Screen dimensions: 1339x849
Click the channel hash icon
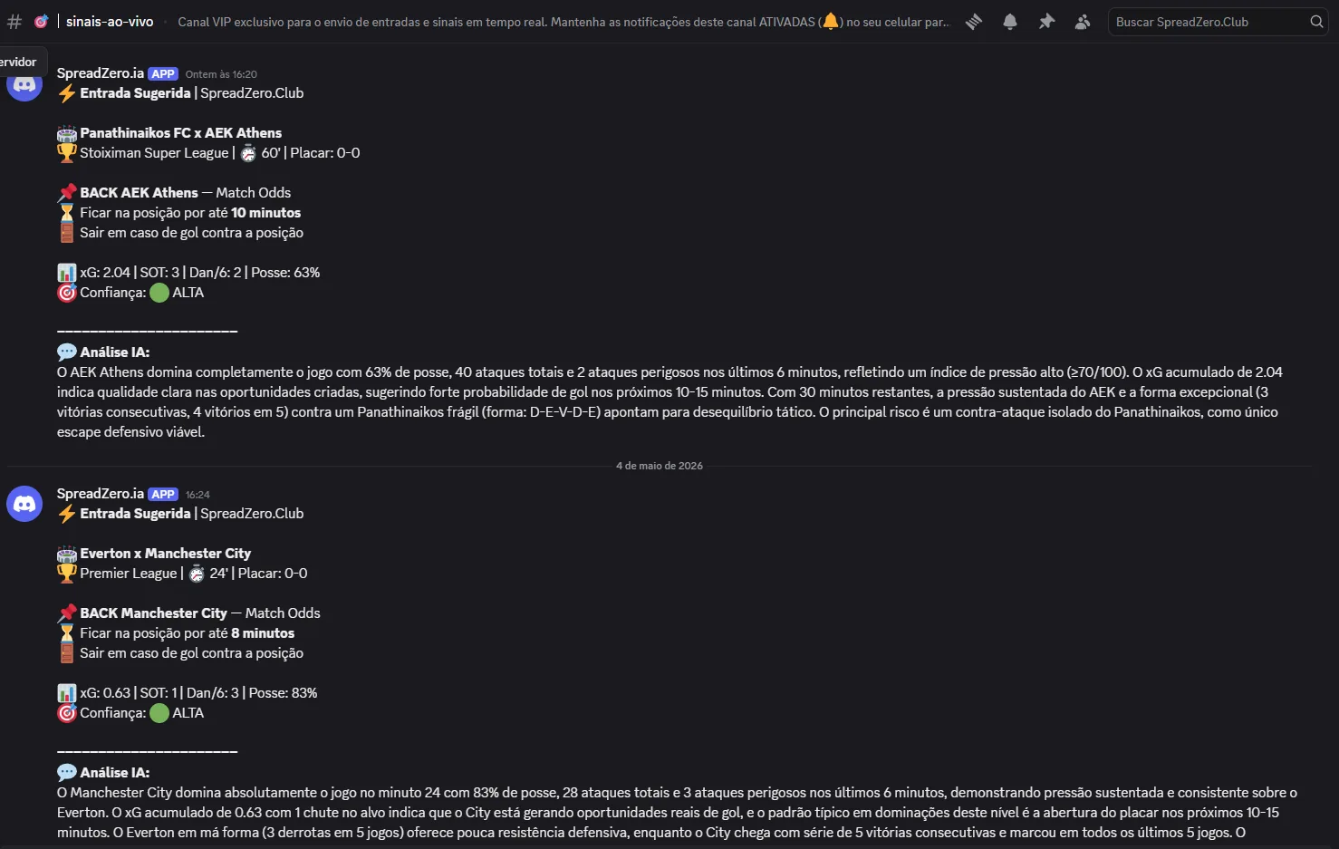pos(14,22)
